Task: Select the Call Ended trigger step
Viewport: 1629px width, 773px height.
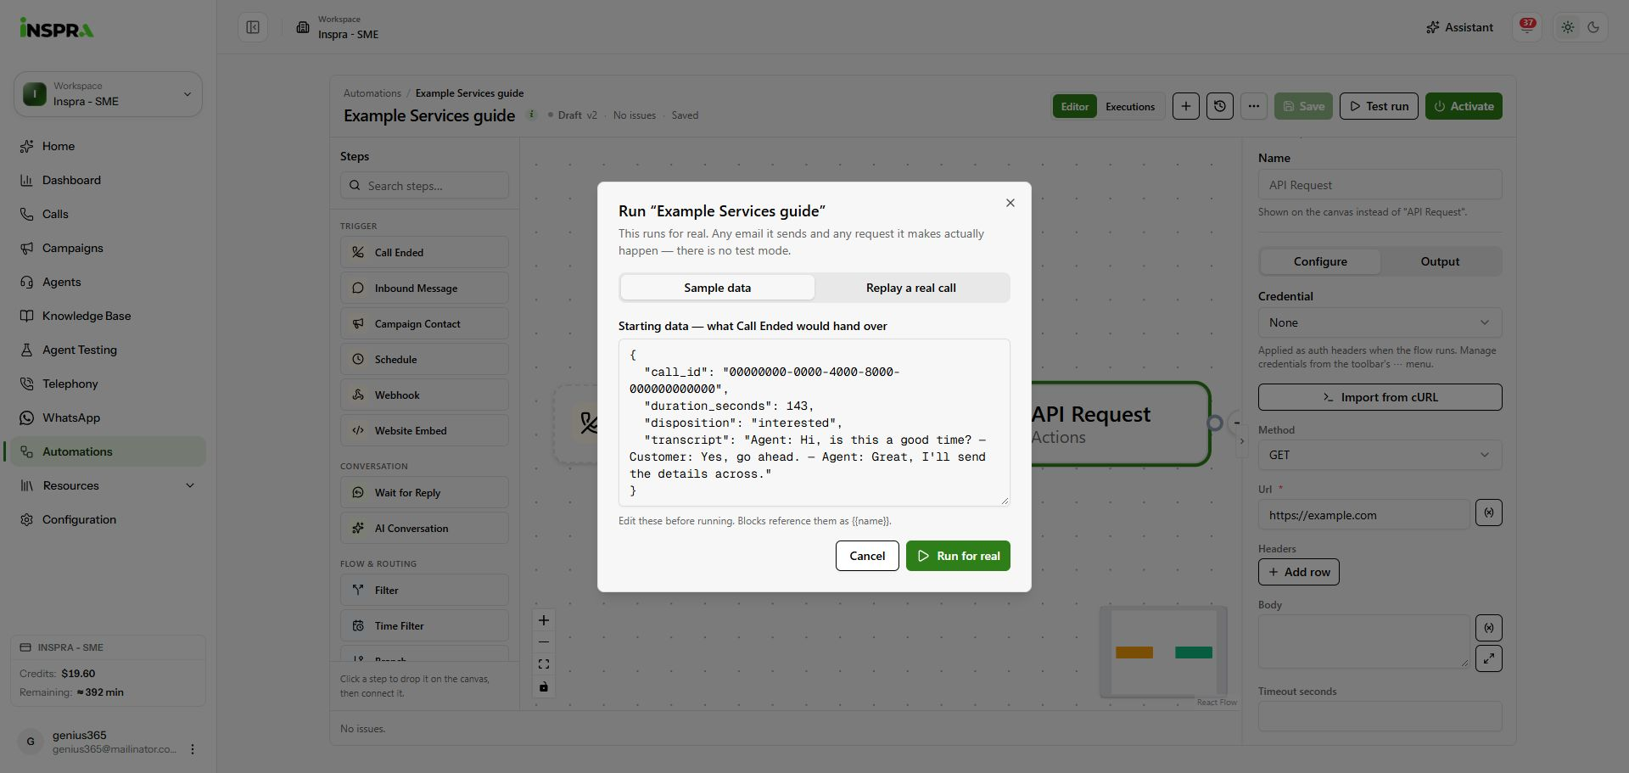Action: tap(424, 252)
